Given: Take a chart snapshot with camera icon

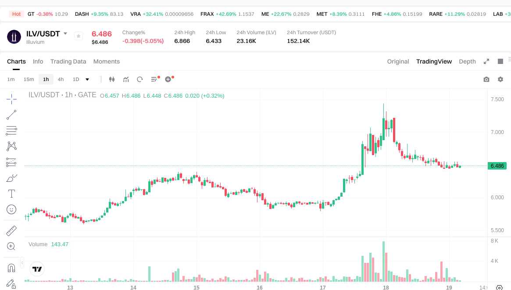Looking at the screenshot, I should tap(486, 79).
